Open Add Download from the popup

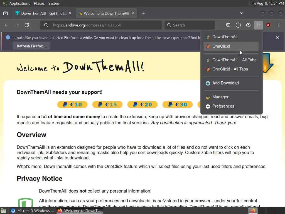(231, 83)
